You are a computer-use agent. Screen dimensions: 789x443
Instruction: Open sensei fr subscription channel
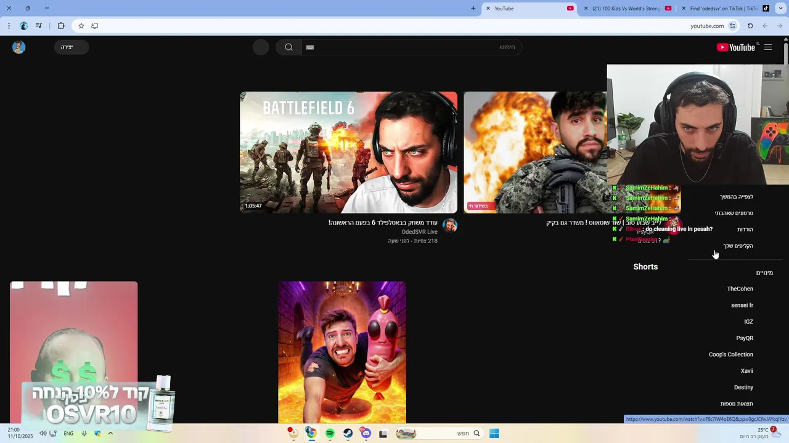[742, 305]
